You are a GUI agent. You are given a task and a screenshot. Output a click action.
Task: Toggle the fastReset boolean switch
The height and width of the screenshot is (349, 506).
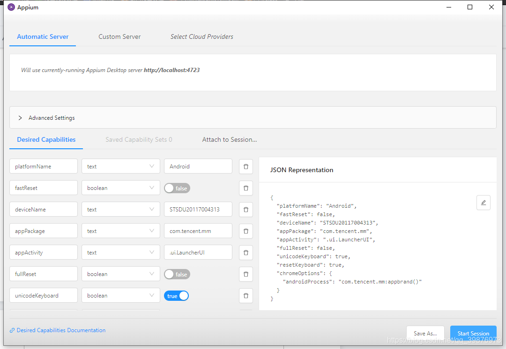click(x=177, y=188)
